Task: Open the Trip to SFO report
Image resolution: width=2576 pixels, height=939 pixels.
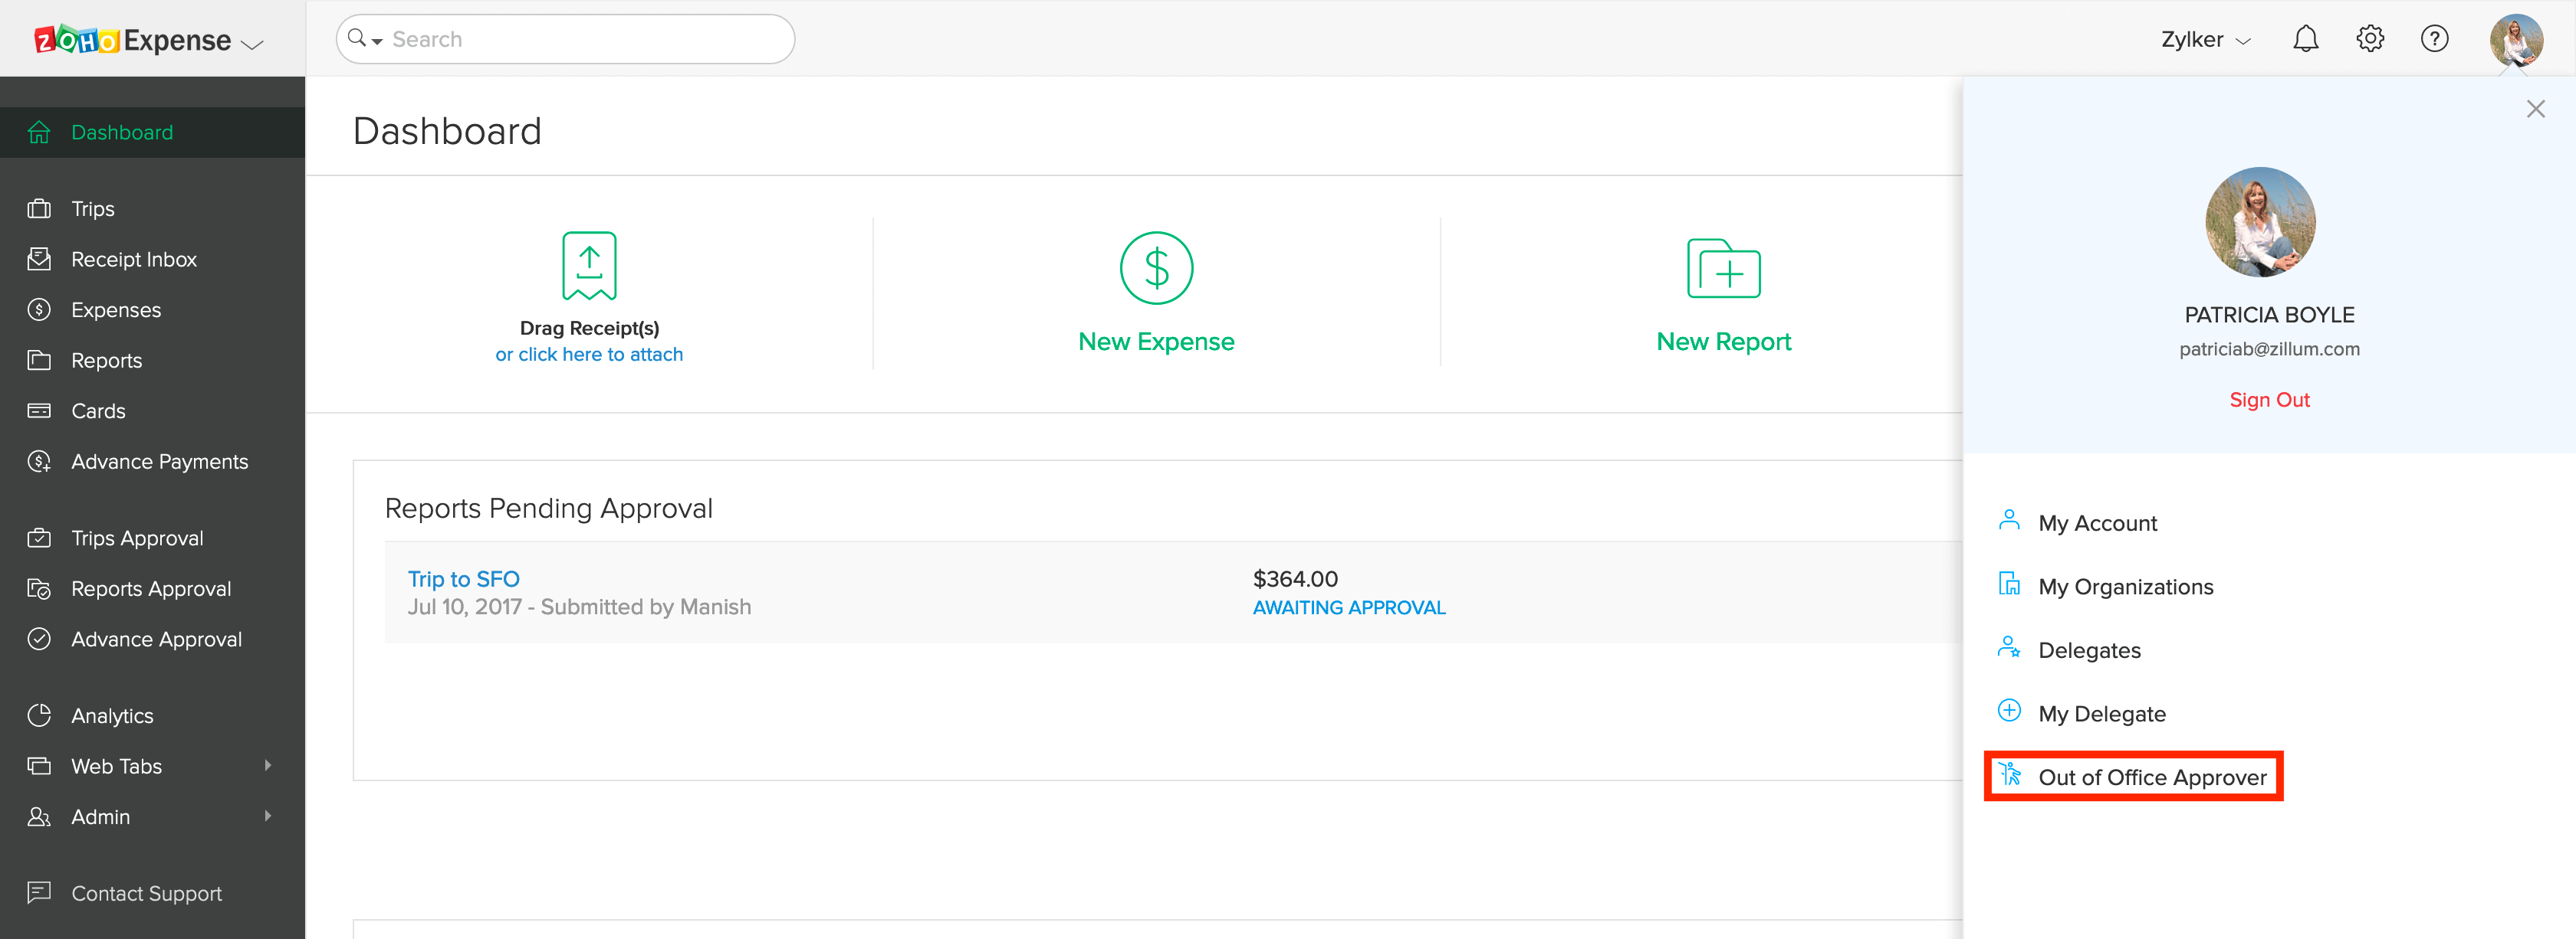Action: coord(463,579)
